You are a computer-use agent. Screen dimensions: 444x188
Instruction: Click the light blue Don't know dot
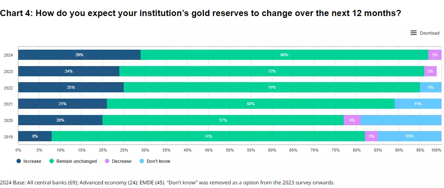tap(142, 161)
